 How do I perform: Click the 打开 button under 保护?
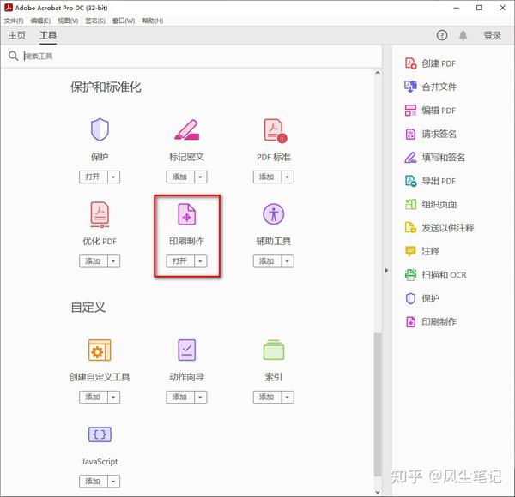point(94,177)
